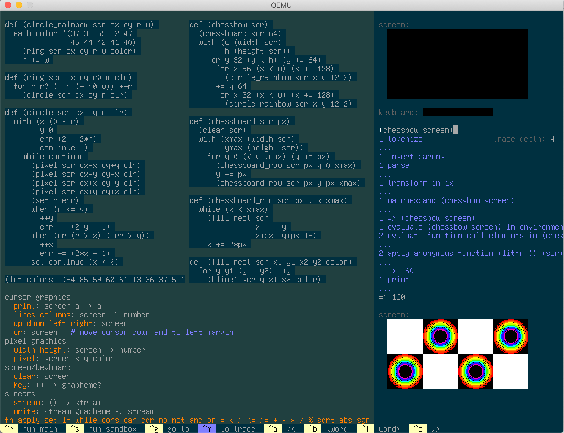564x433 pixels.
Task: Click the ^r run main shortcut key
Action: click(9, 429)
